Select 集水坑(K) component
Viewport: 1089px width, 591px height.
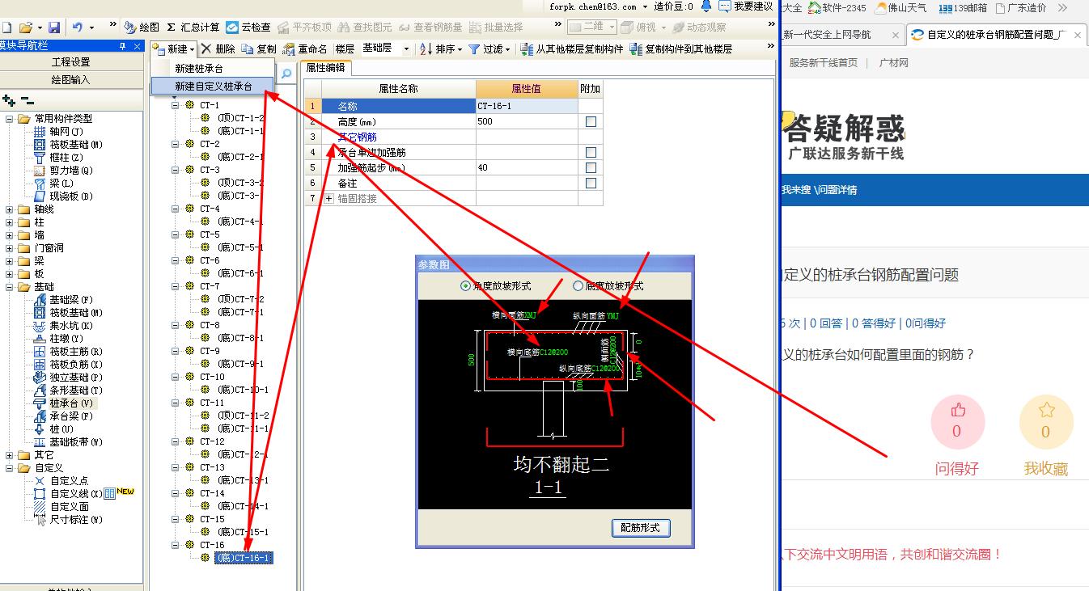pyautogui.click(x=64, y=326)
